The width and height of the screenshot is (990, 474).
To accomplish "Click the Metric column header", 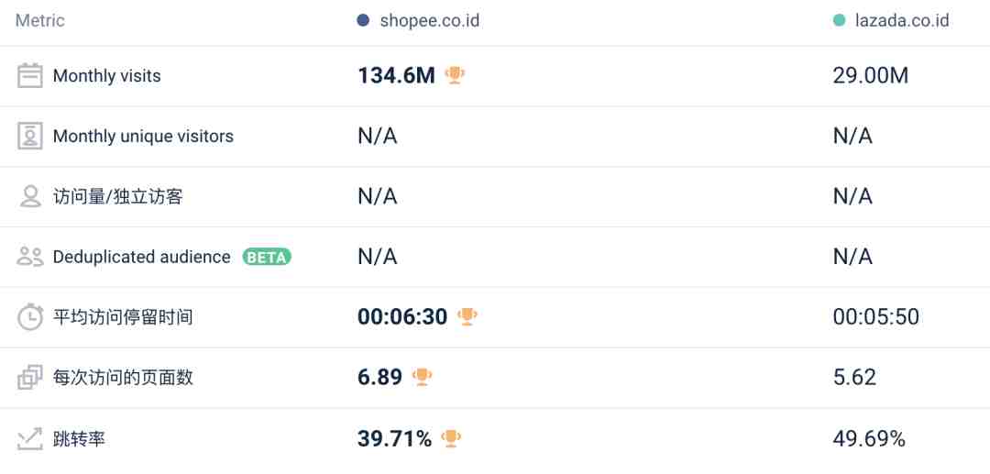I will [x=40, y=20].
